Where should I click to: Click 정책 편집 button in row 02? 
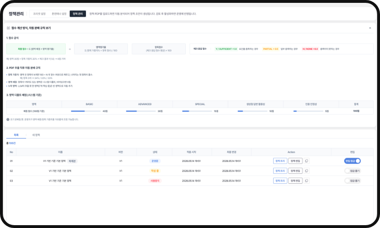295,171
